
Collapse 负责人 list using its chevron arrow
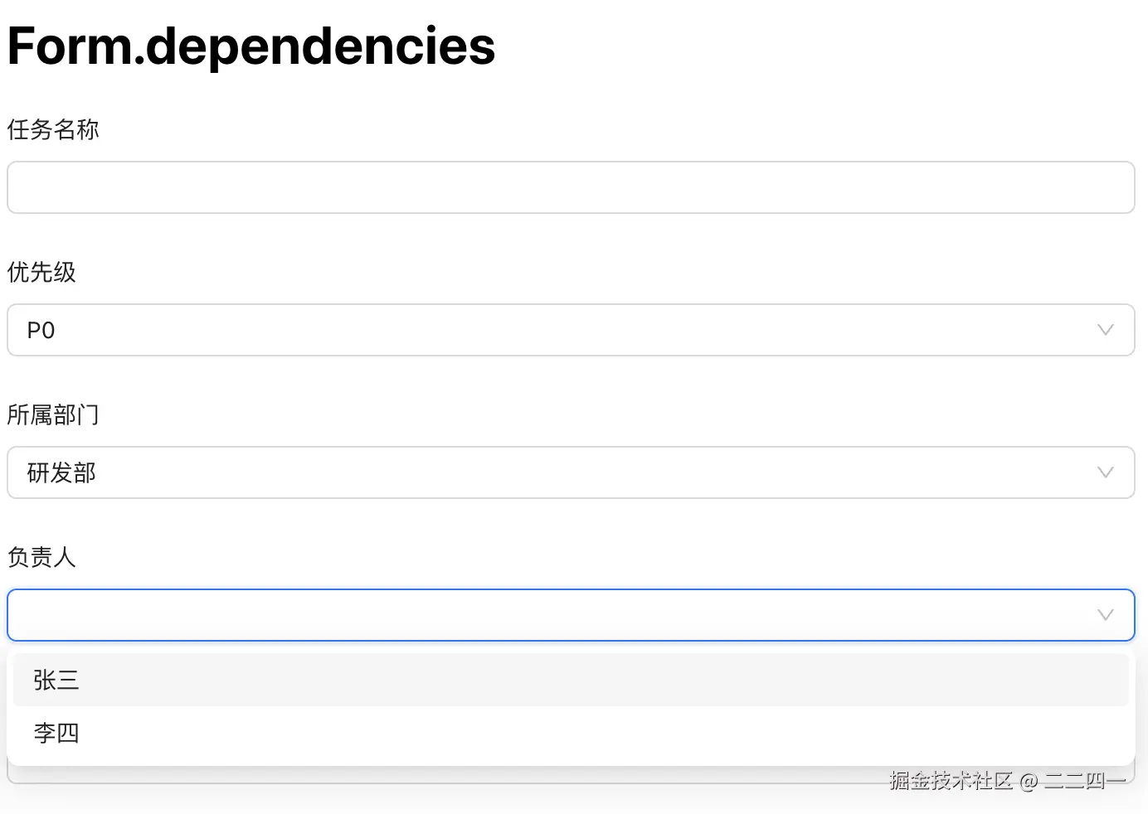click(1105, 615)
